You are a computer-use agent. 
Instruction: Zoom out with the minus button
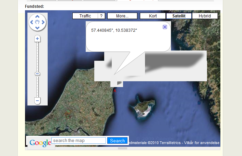click(38, 101)
